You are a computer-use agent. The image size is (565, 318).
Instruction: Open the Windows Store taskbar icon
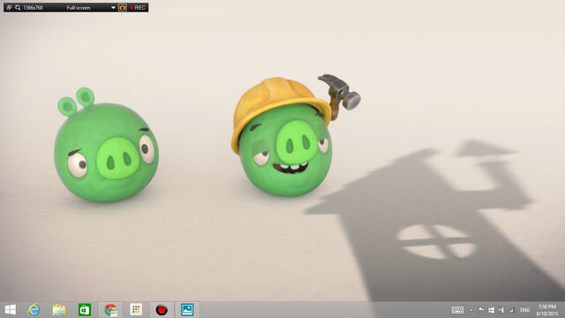point(85,310)
